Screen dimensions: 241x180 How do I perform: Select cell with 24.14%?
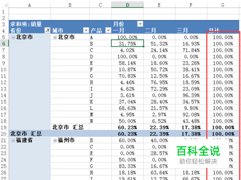(x=159, y=50)
